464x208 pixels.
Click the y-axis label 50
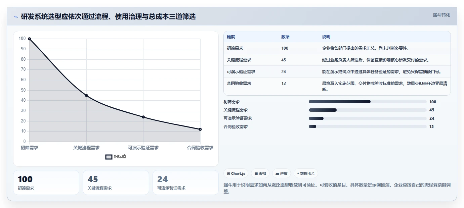tap(23, 90)
